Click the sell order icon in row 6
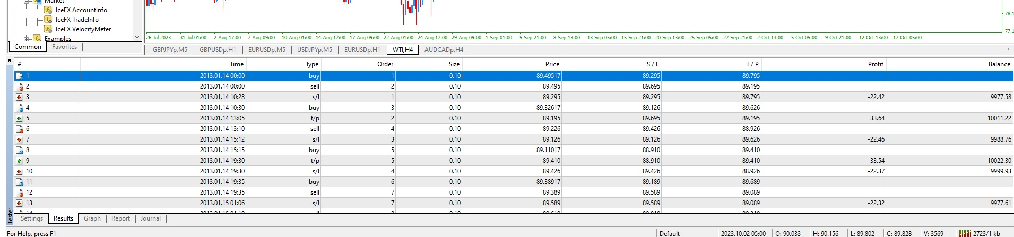Screen dimensions: 1014x237 19,129
